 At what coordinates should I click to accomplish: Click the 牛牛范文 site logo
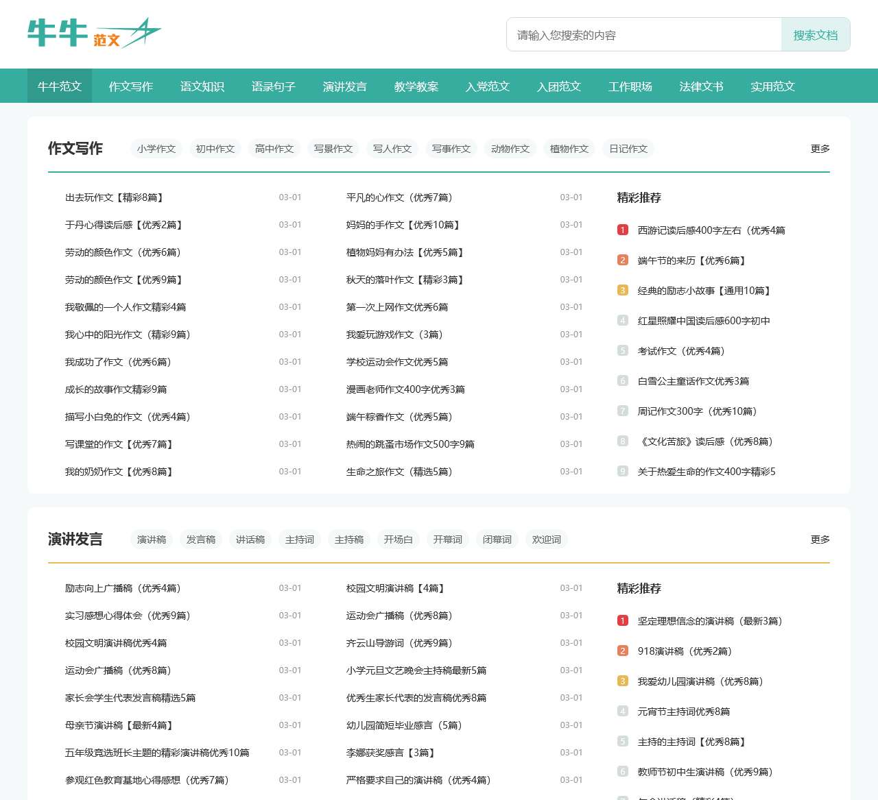pos(94,33)
